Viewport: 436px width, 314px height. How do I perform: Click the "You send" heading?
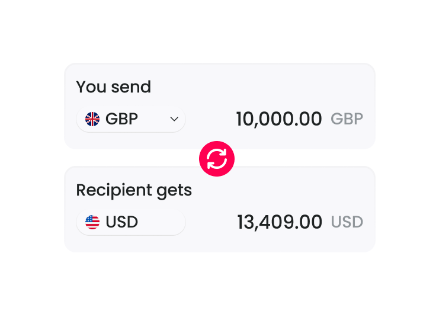[114, 87]
